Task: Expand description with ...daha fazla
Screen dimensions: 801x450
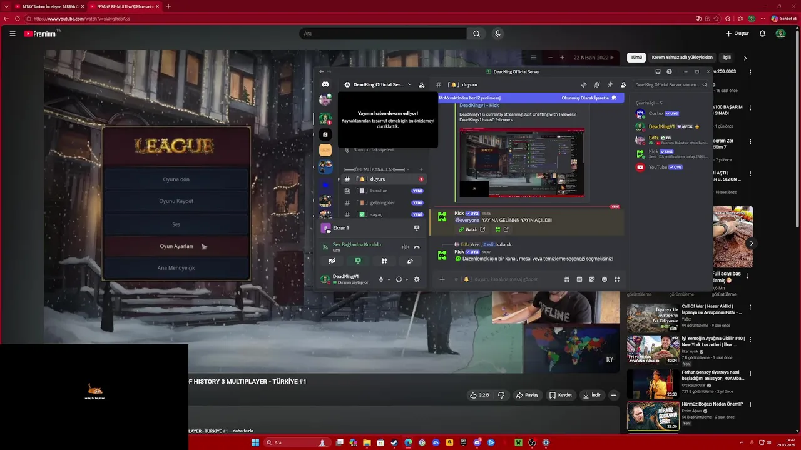Action: point(241,431)
